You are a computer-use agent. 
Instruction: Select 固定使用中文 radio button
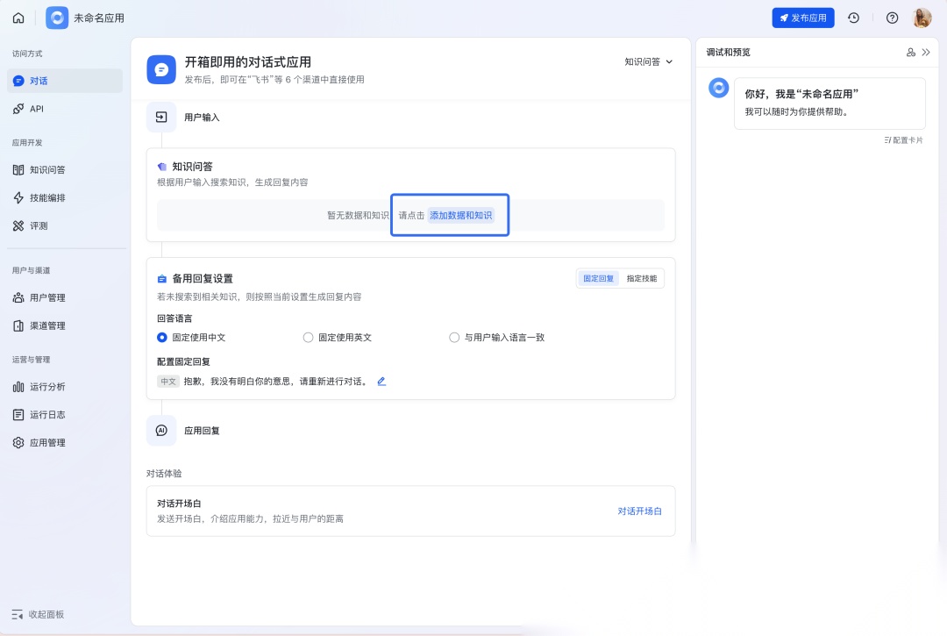pyautogui.click(x=162, y=337)
